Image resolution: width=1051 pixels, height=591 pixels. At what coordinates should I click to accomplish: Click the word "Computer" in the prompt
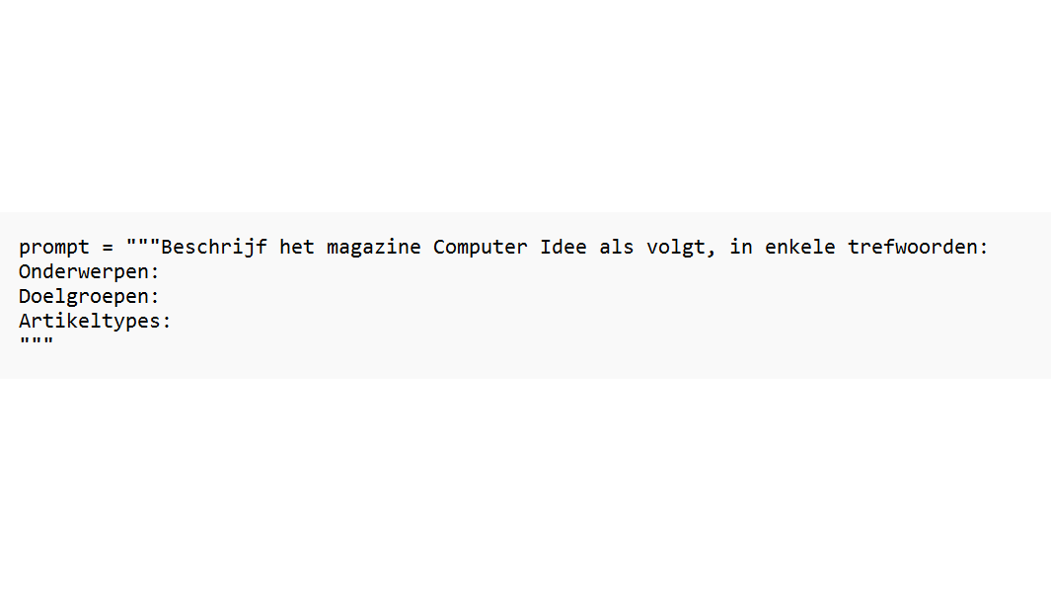point(480,248)
